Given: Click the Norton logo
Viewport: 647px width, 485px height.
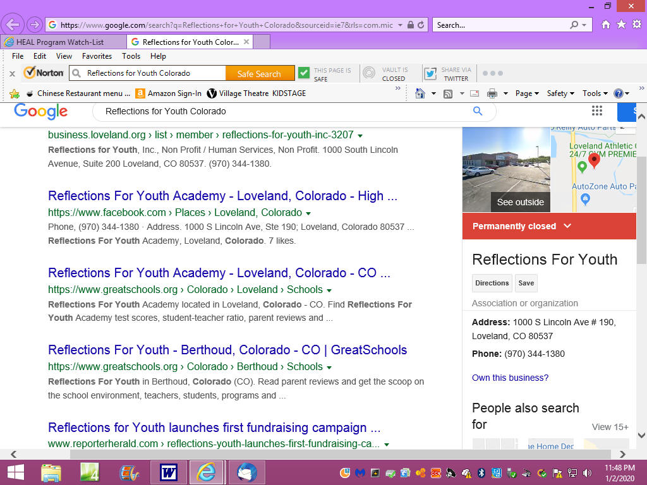Looking at the screenshot, I should pos(44,73).
